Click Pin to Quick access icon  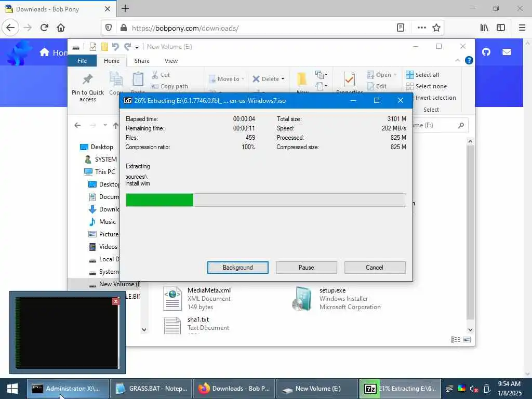click(x=87, y=79)
